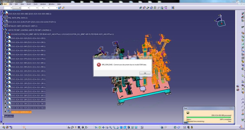Expand the Z101-ECA-010-19R node
The width and height of the screenshot is (245, 130).
(5, 103)
